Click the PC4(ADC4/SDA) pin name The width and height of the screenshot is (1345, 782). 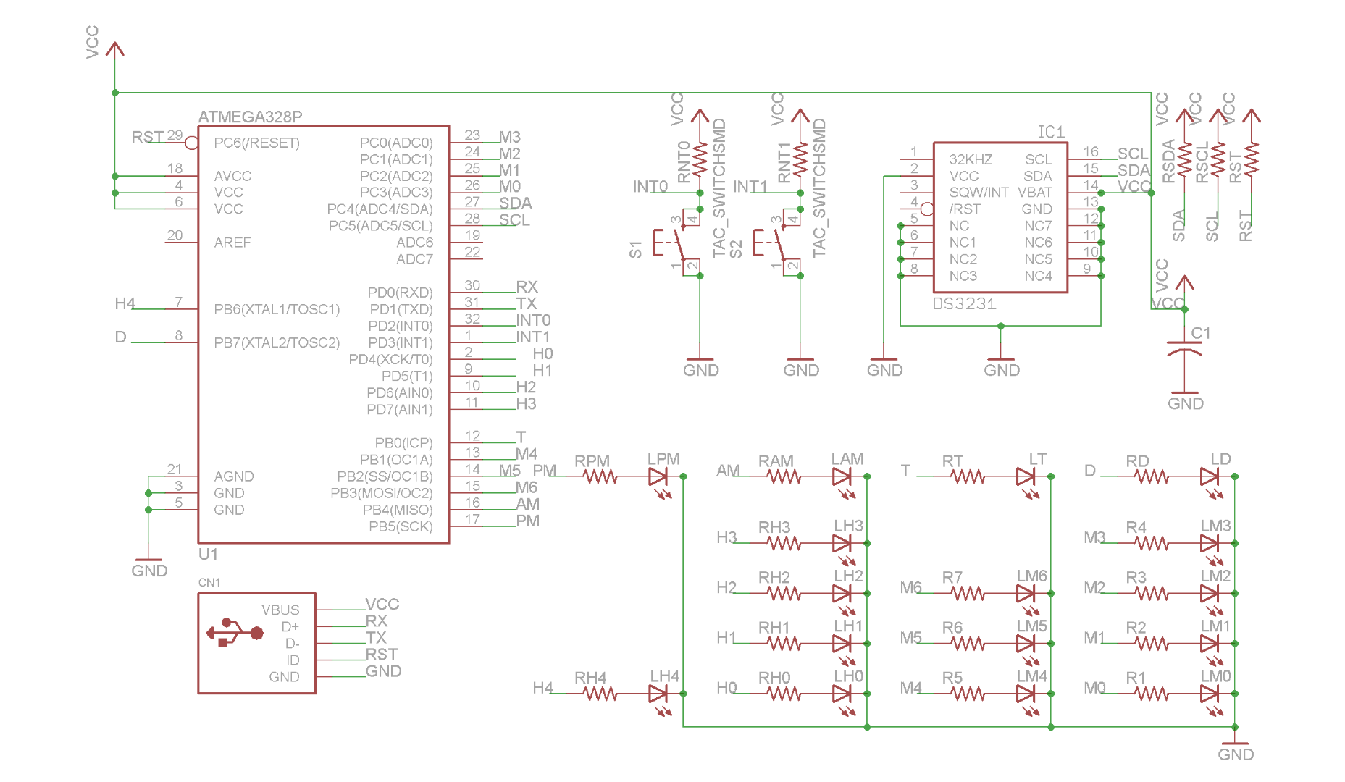pos(380,209)
